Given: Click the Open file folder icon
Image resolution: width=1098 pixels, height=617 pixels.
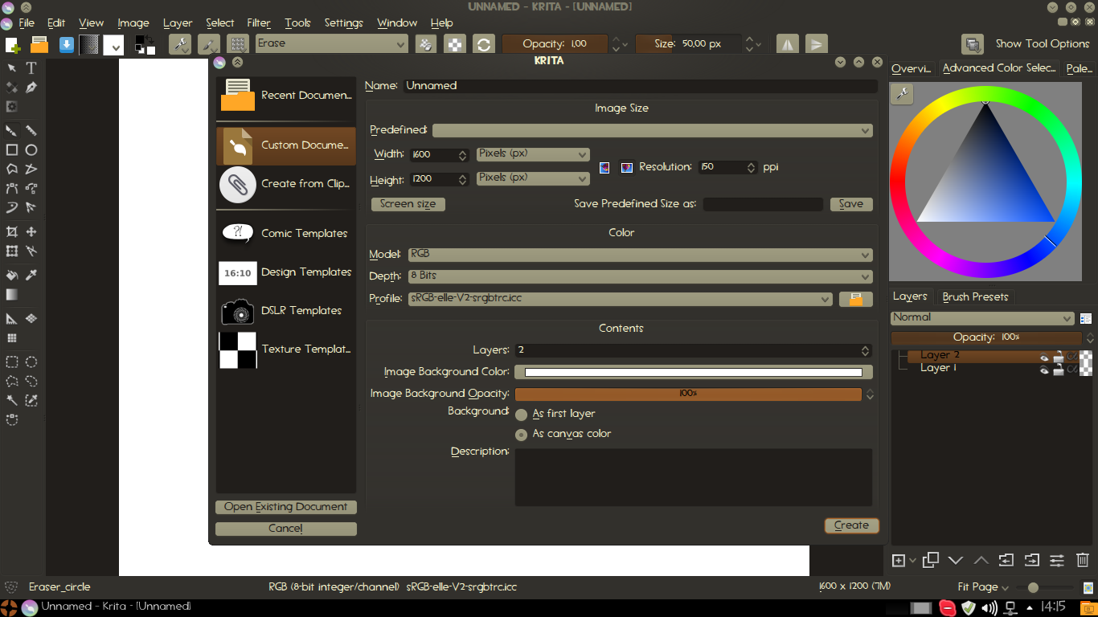Looking at the screenshot, I should point(39,44).
